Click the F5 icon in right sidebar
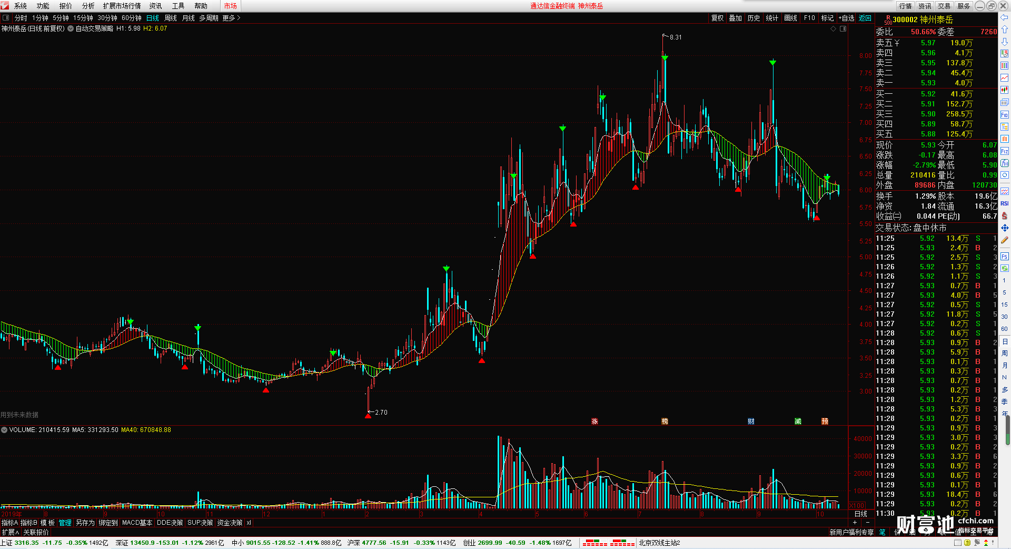Image resolution: width=1011 pixels, height=549 pixels. pyautogui.click(x=1005, y=257)
